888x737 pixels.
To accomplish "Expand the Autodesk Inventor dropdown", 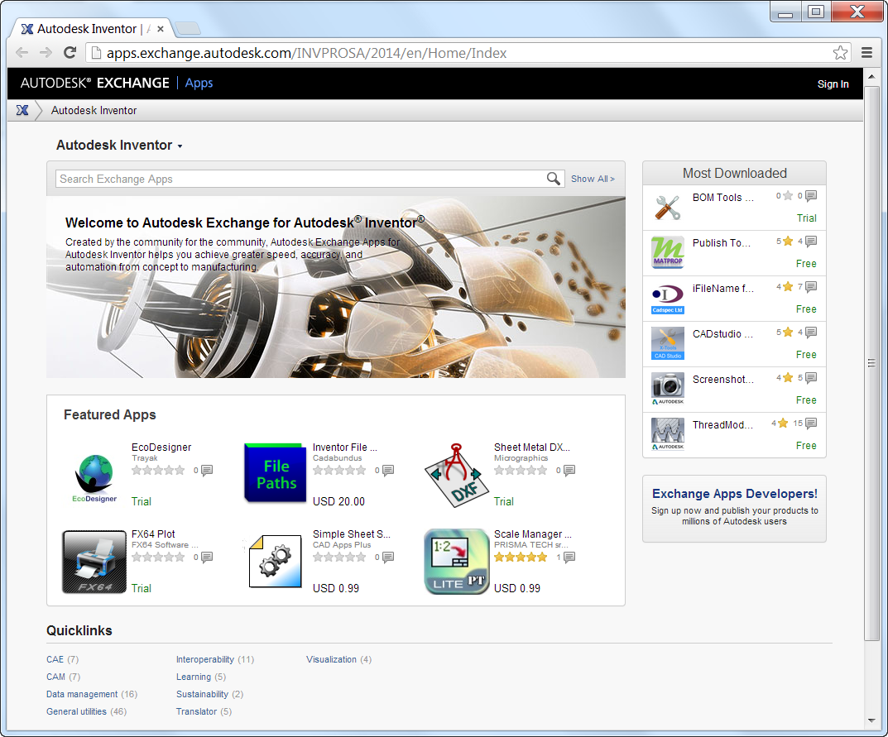I will click(180, 145).
